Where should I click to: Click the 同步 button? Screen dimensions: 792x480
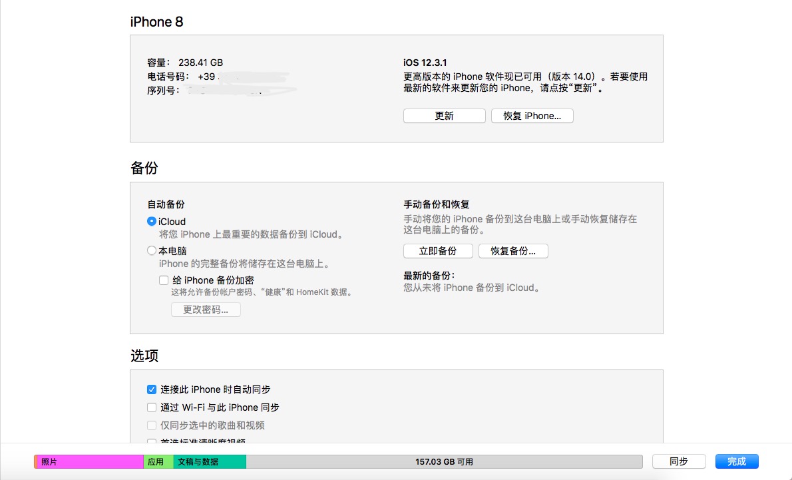click(x=678, y=461)
